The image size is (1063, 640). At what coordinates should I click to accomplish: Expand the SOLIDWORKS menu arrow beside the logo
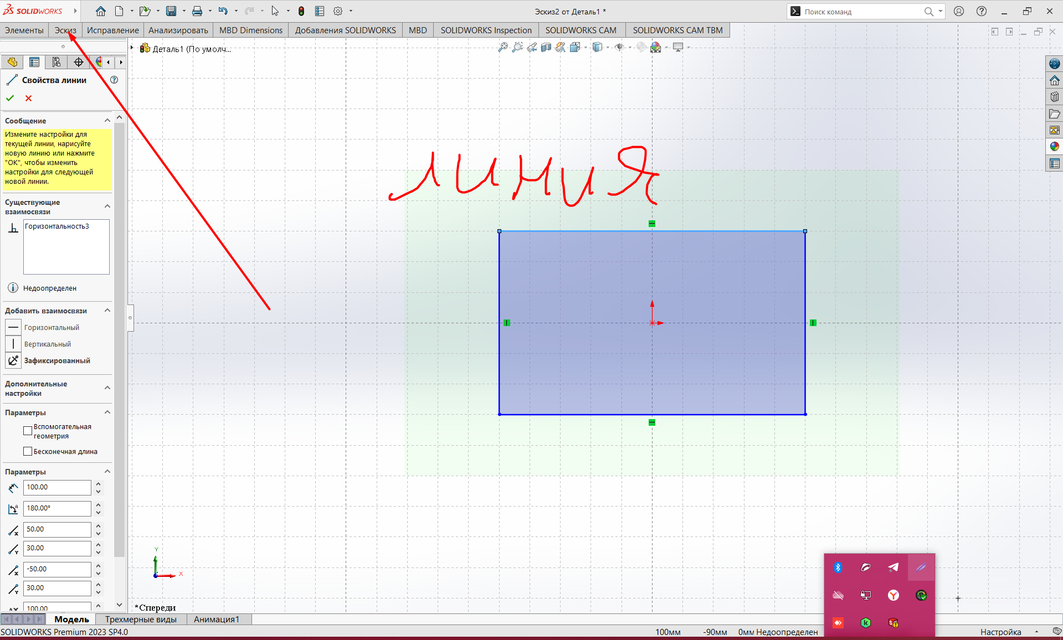[x=75, y=11]
